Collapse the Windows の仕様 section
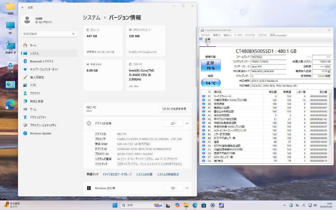Screen dimensions: 336x210 (187, 188)
